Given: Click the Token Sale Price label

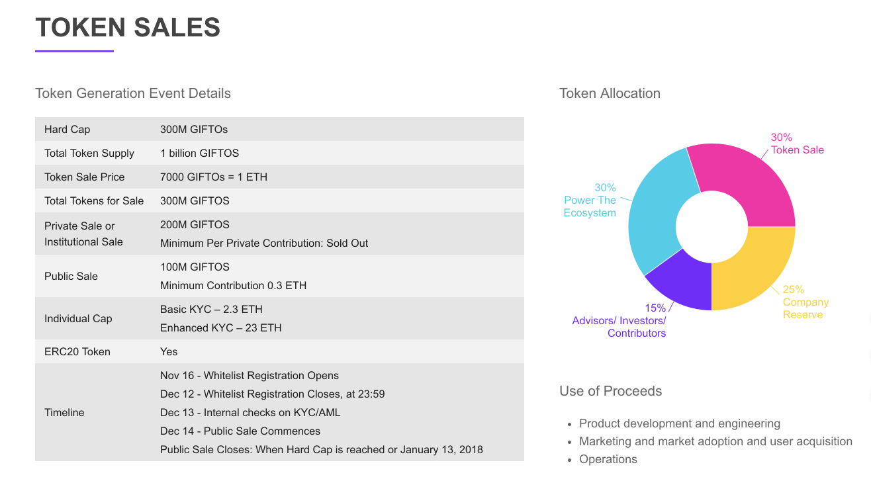Looking at the screenshot, I should coord(84,177).
